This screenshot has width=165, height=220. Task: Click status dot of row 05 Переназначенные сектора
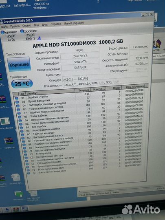point(18,110)
